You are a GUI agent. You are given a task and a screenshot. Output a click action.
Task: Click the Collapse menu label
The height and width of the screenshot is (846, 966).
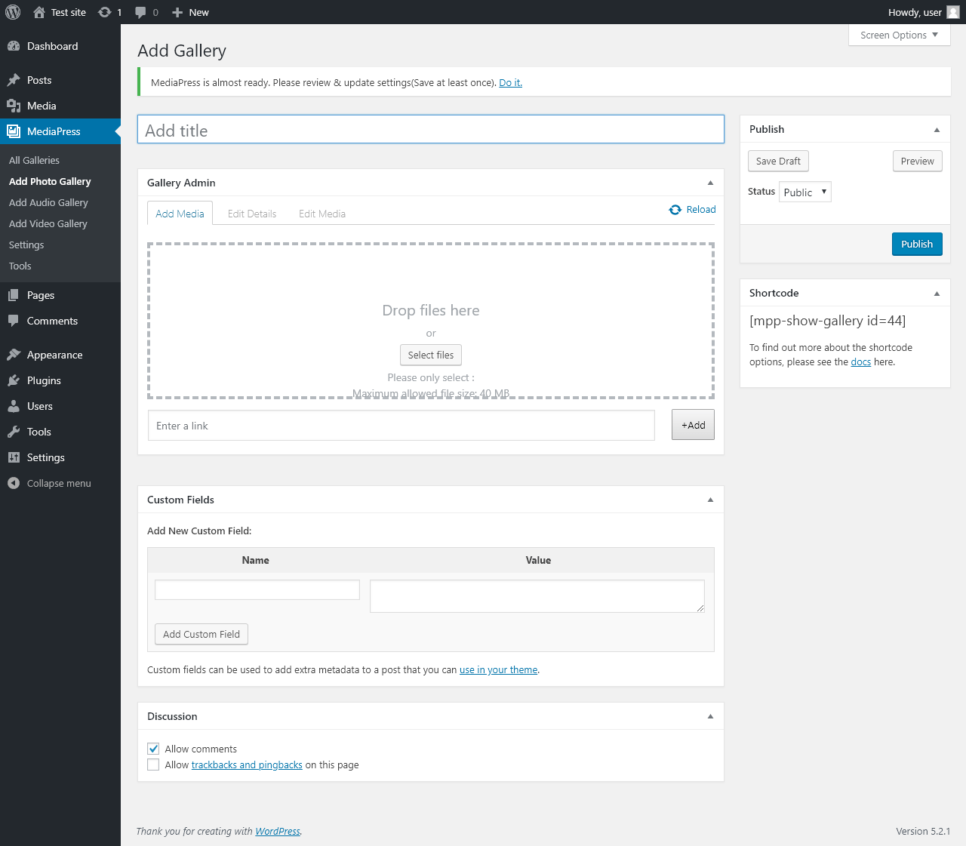[x=59, y=483]
